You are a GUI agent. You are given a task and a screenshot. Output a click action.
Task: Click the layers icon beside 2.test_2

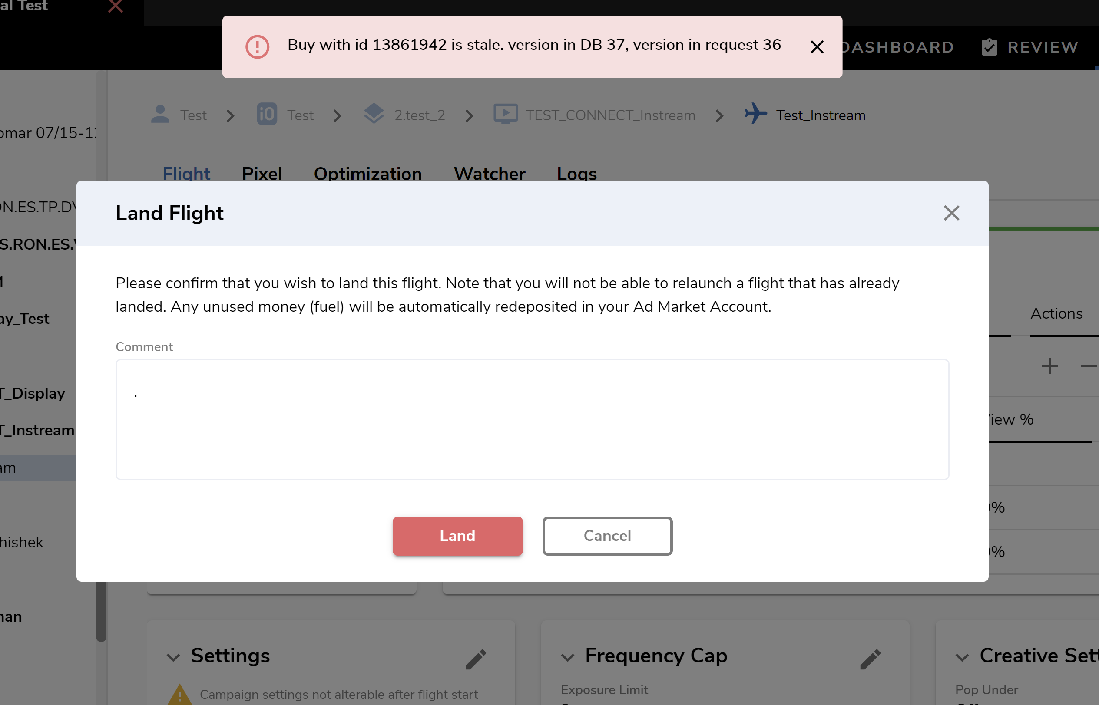(x=374, y=114)
